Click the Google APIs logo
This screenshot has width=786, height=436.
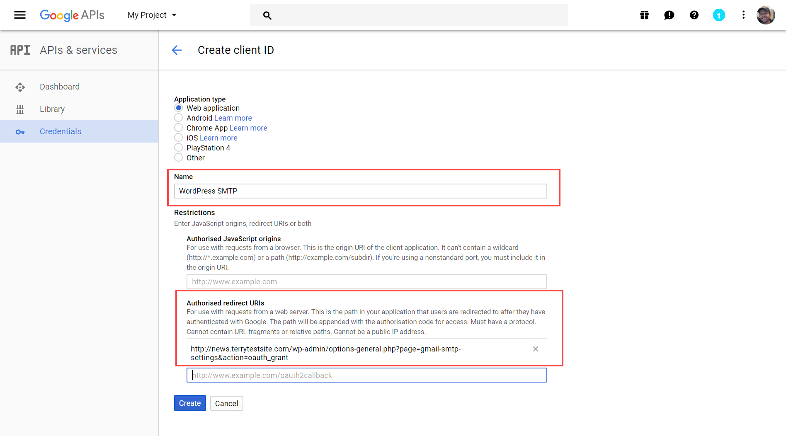72,15
